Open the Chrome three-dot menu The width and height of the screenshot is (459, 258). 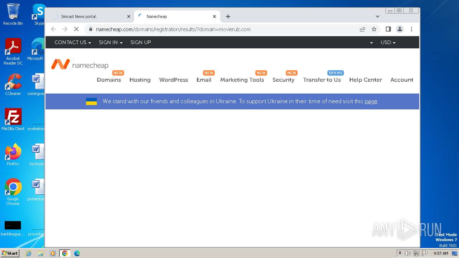411,29
